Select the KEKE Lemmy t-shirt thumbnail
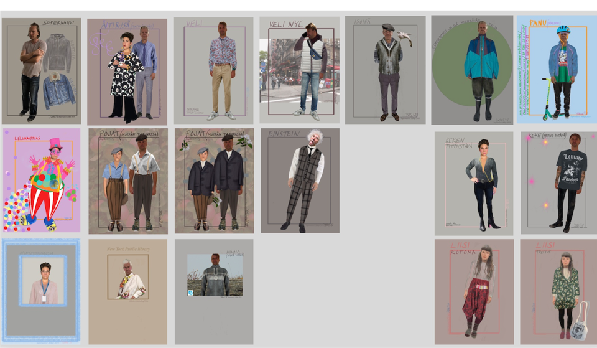This screenshot has width=597, height=348. pyautogui.click(x=559, y=183)
